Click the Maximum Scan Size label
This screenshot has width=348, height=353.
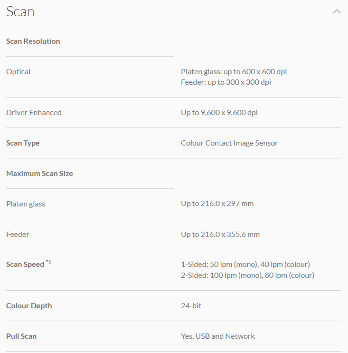39,174
